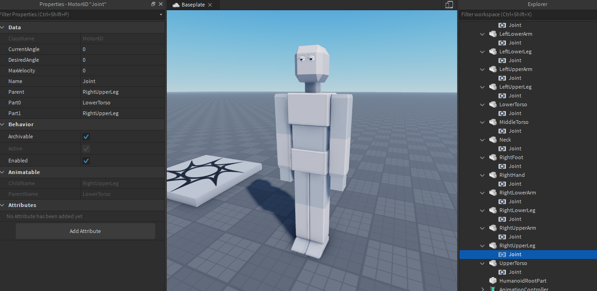Click the Motor6D icon under Neck
Viewport: 597px width, 291px height.
tap(502, 149)
